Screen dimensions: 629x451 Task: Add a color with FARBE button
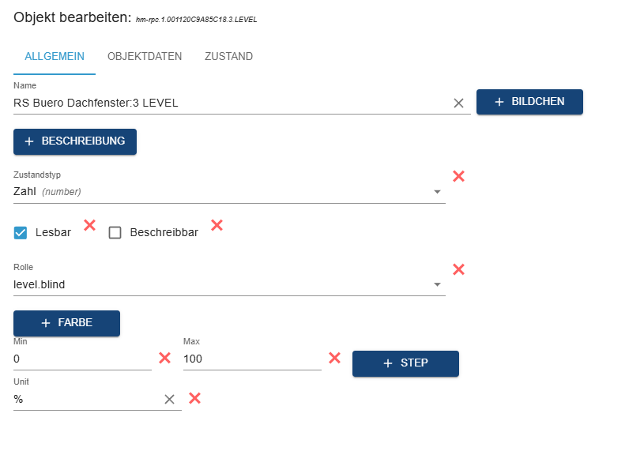[x=66, y=323]
